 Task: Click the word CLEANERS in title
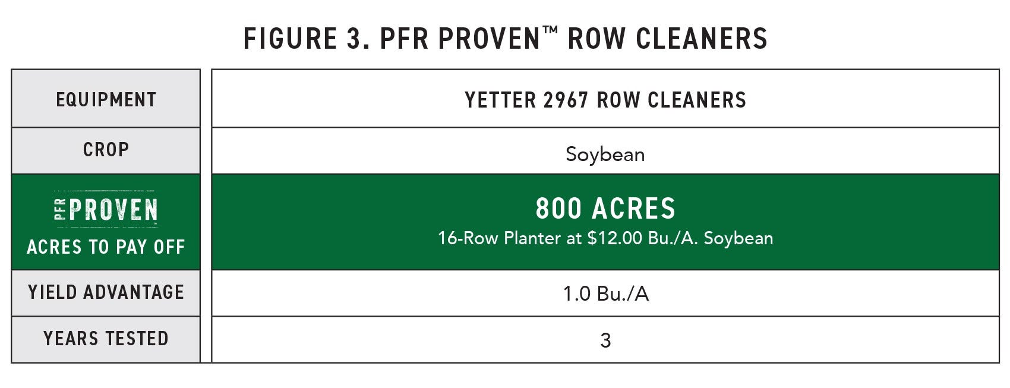click(702, 39)
